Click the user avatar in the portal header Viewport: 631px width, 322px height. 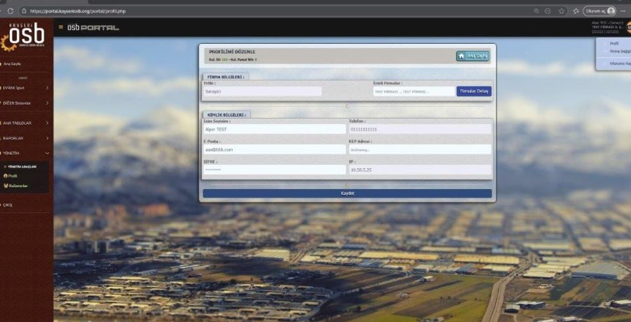point(628,27)
